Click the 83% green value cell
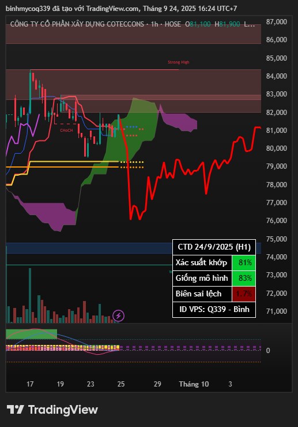 pos(244,278)
